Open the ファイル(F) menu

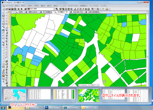coord(9,6)
